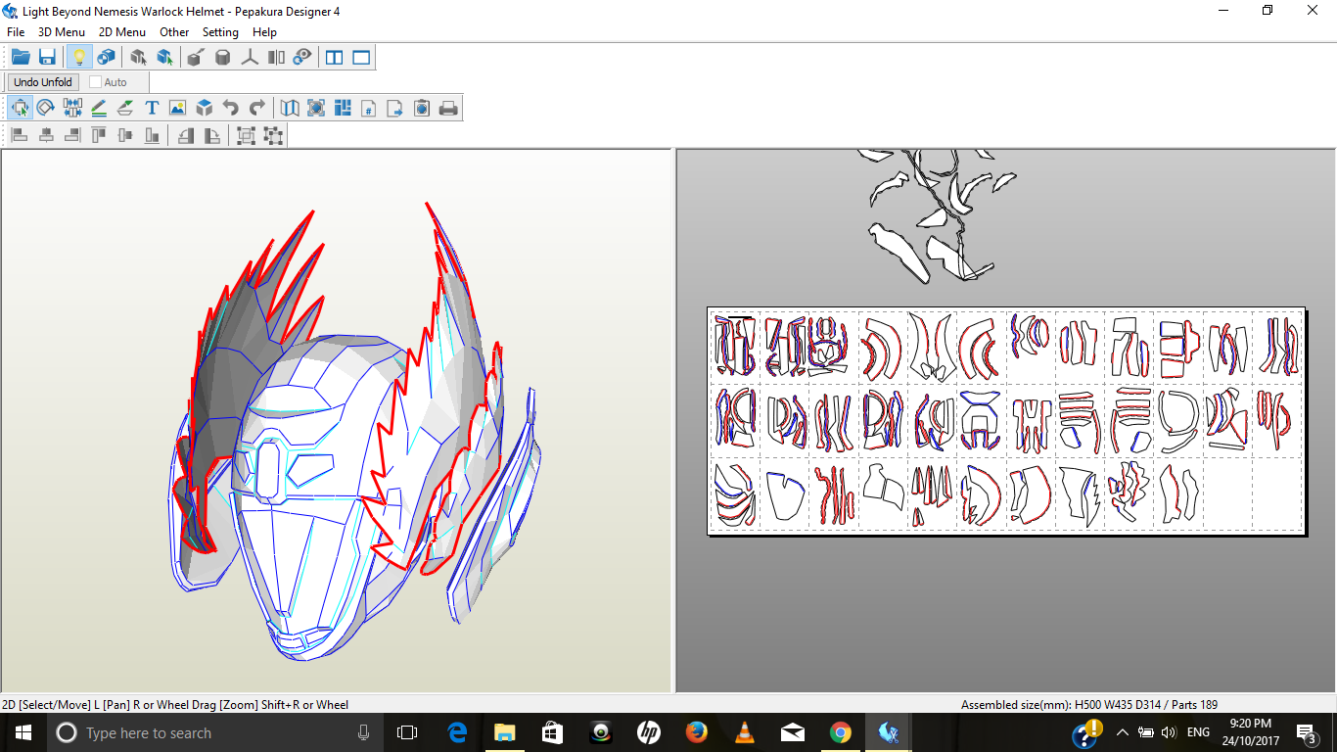Select the Join/Disjoin faces tool

click(x=72, y=108)
